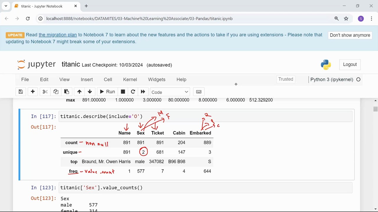Click the Braund, Mr. Owen Harris cell
The height and width of the screenshot is (212, 378).
click(106, 162)
